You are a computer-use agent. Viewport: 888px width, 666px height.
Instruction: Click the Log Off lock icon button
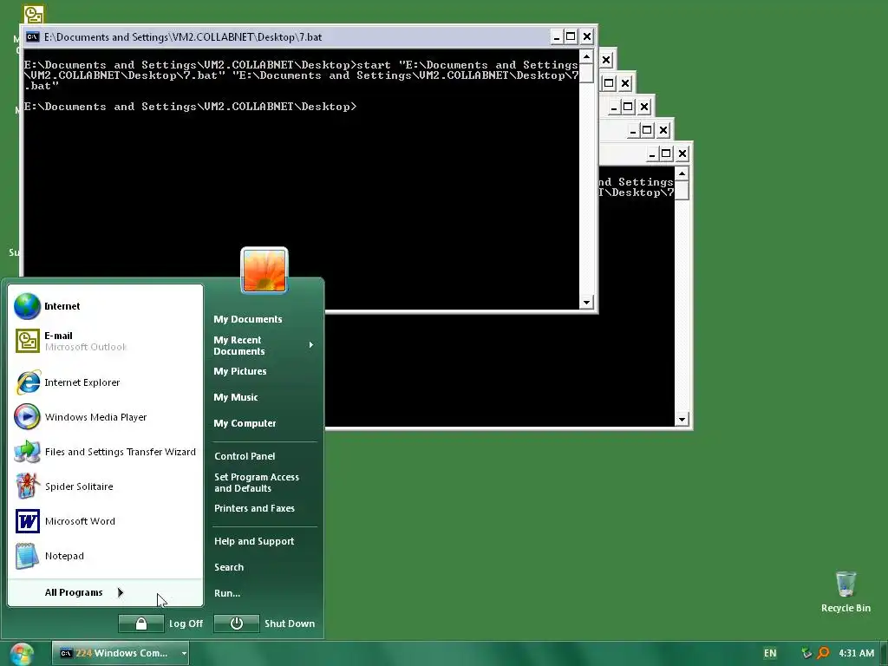point(141,624)
